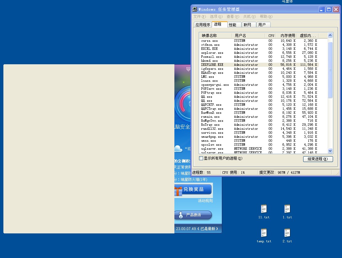342x258 pixels.
Task: Click the process list scroll down arrow
Action: (x=330, y=151)
